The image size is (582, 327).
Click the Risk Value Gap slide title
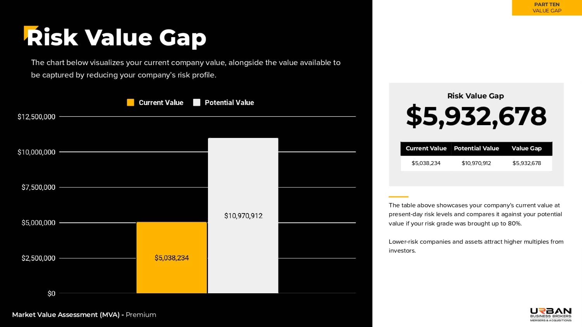click(x=116, y=38)
